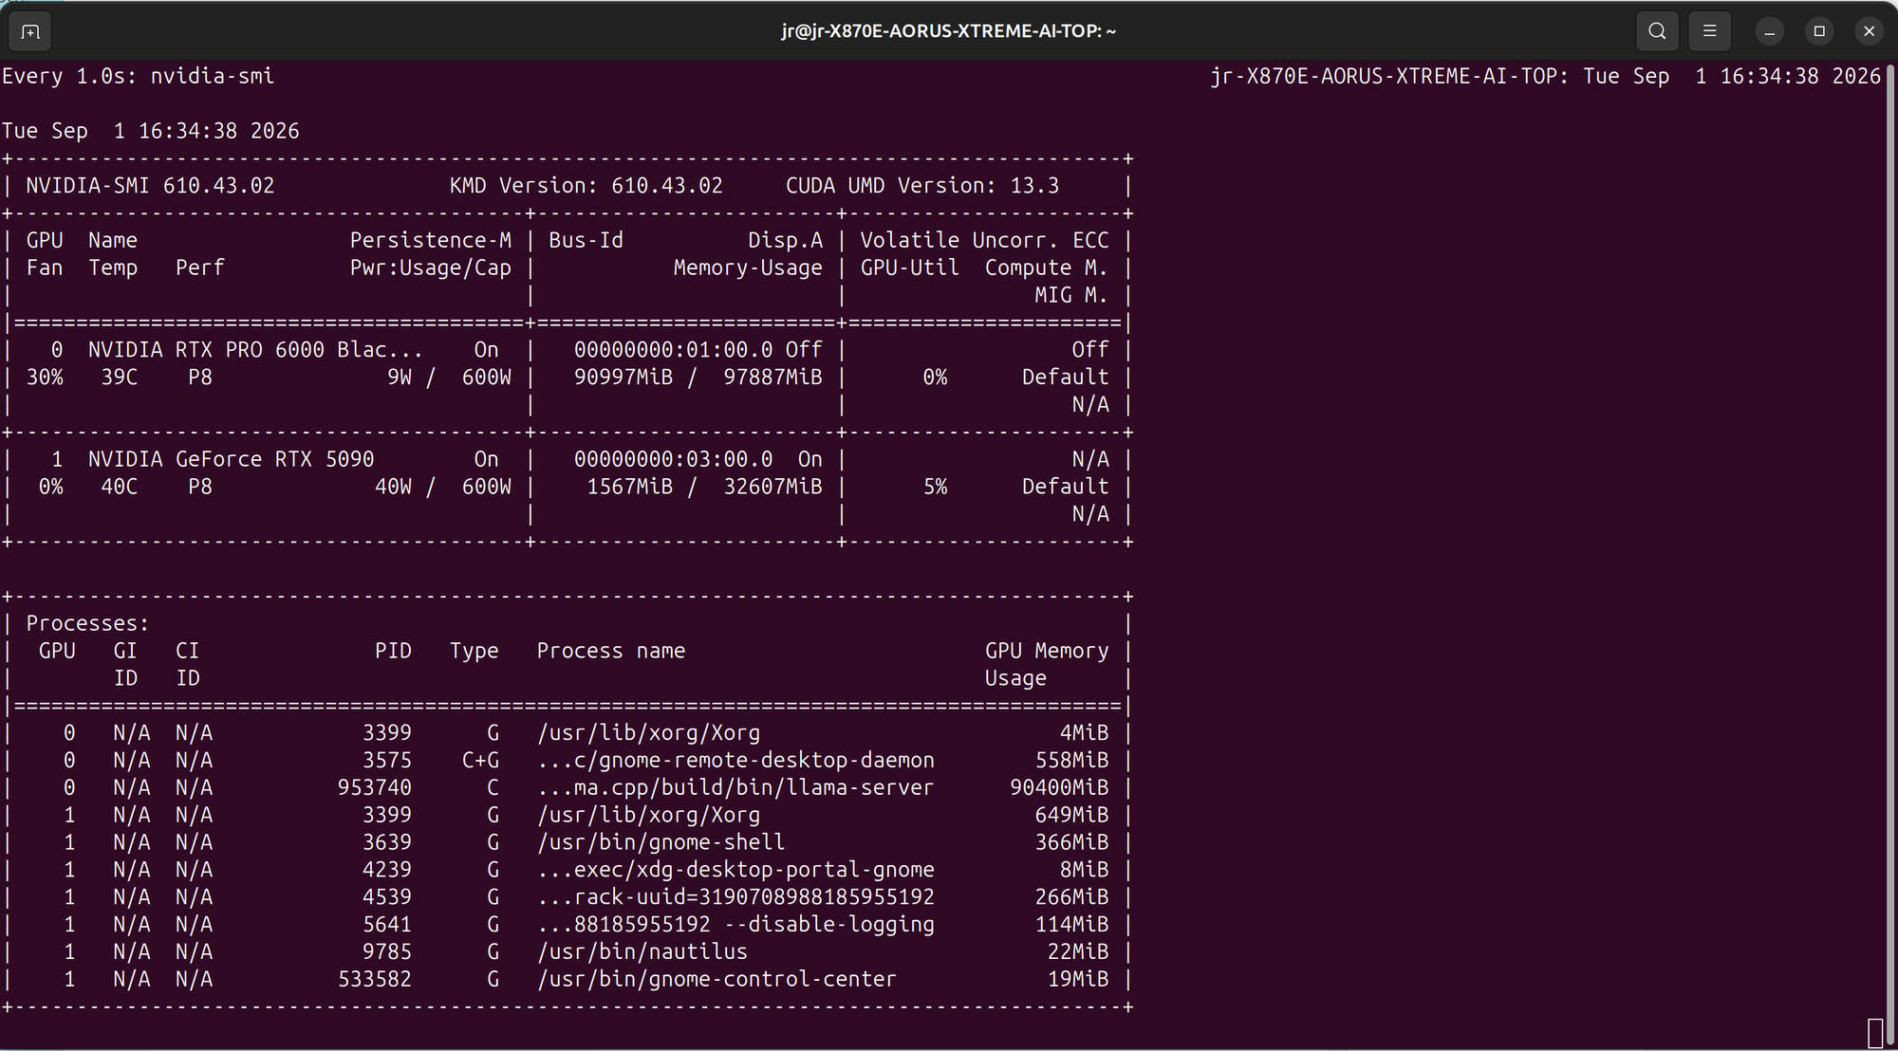Click the '40W' power usage value
The image size is (1898, 1051).
393,488
